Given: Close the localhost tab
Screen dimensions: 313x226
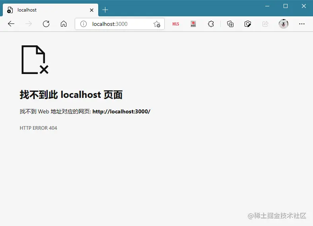Looking at the screenshot, I should [91, 10].
